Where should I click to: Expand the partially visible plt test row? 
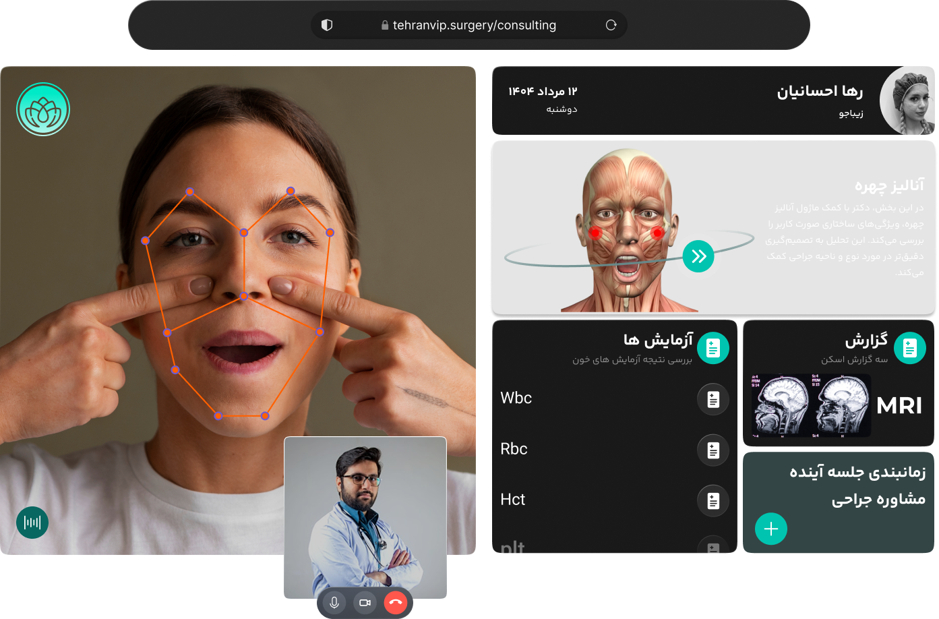click(613, 547)
